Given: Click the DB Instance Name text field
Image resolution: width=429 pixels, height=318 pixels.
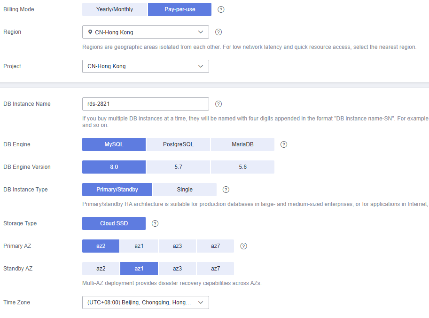Looking at the screenshot, I should point(146,104).
